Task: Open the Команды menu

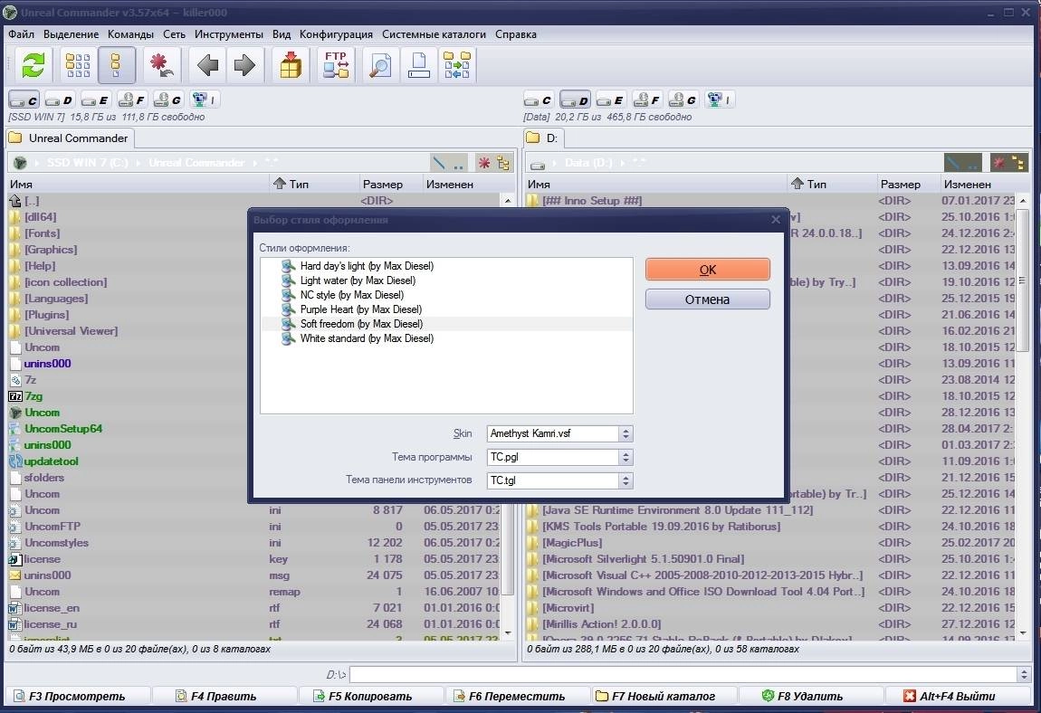Action: tap(130, 33)
